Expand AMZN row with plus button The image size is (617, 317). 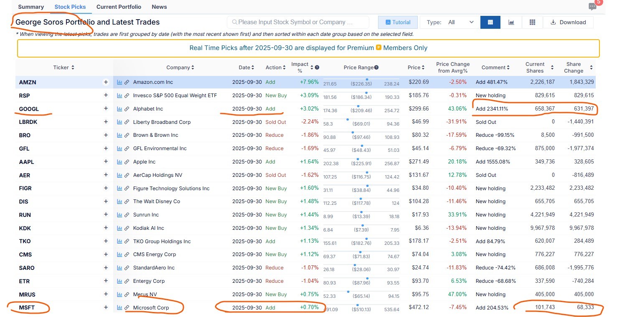point(106,82)
